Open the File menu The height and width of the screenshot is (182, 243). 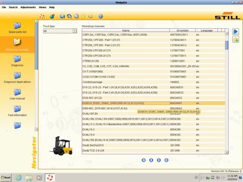point(4,7)
